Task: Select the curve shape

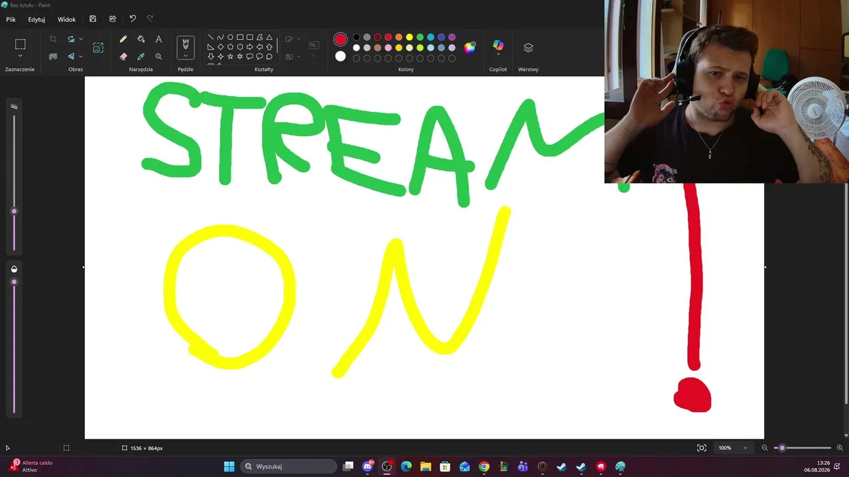Action: click(x=221, y=37)
